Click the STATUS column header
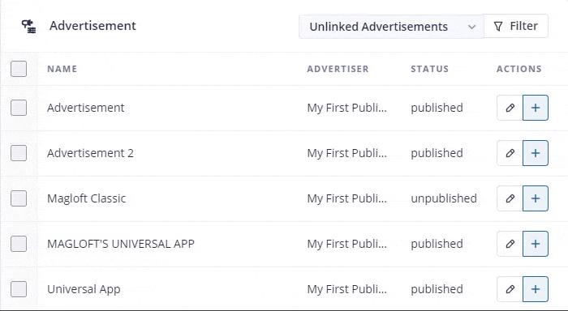The image size is (568, 311). [x=429, y=69]
